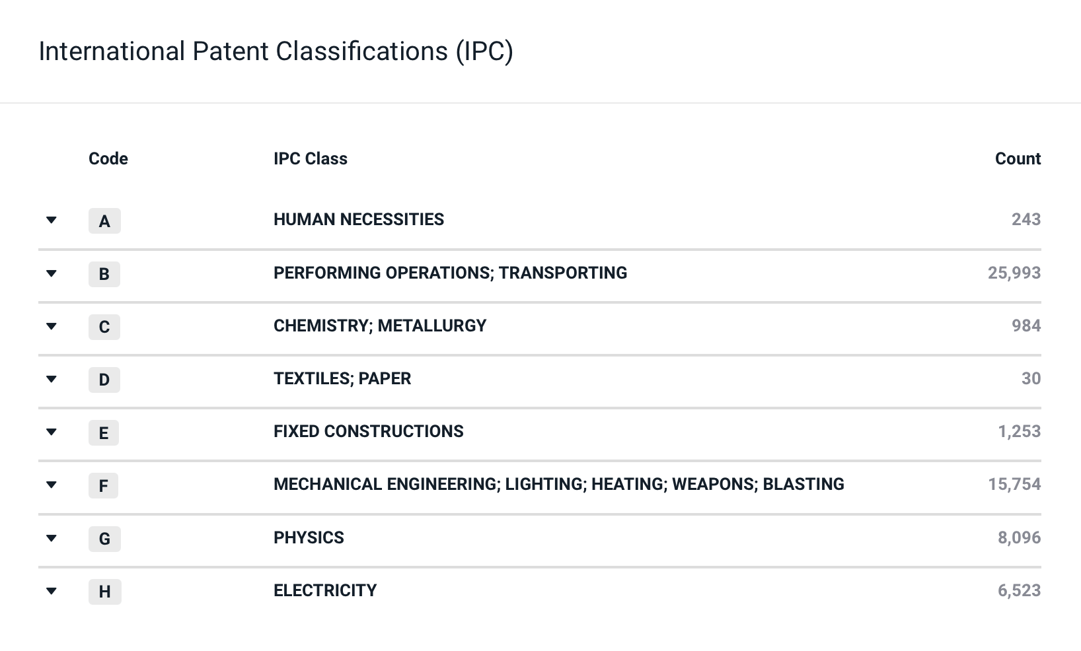
Task: Expand the Mechanical Engineering row arrow
Action: [52, 485]
